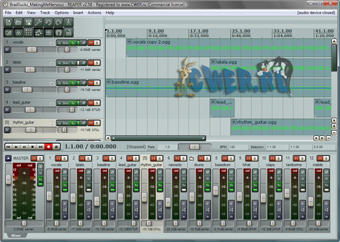Click the audio device closed status text
The image size is (340, 242).
click(316, 13)
